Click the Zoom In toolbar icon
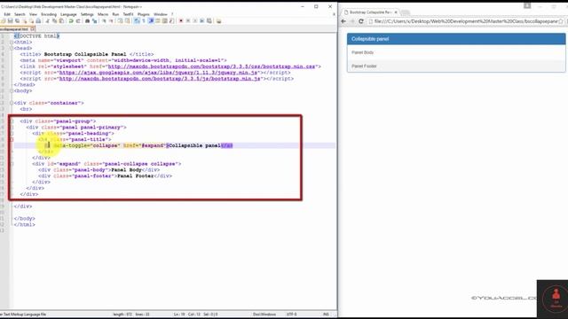This screenshot has height=319, width=568. 104,21
